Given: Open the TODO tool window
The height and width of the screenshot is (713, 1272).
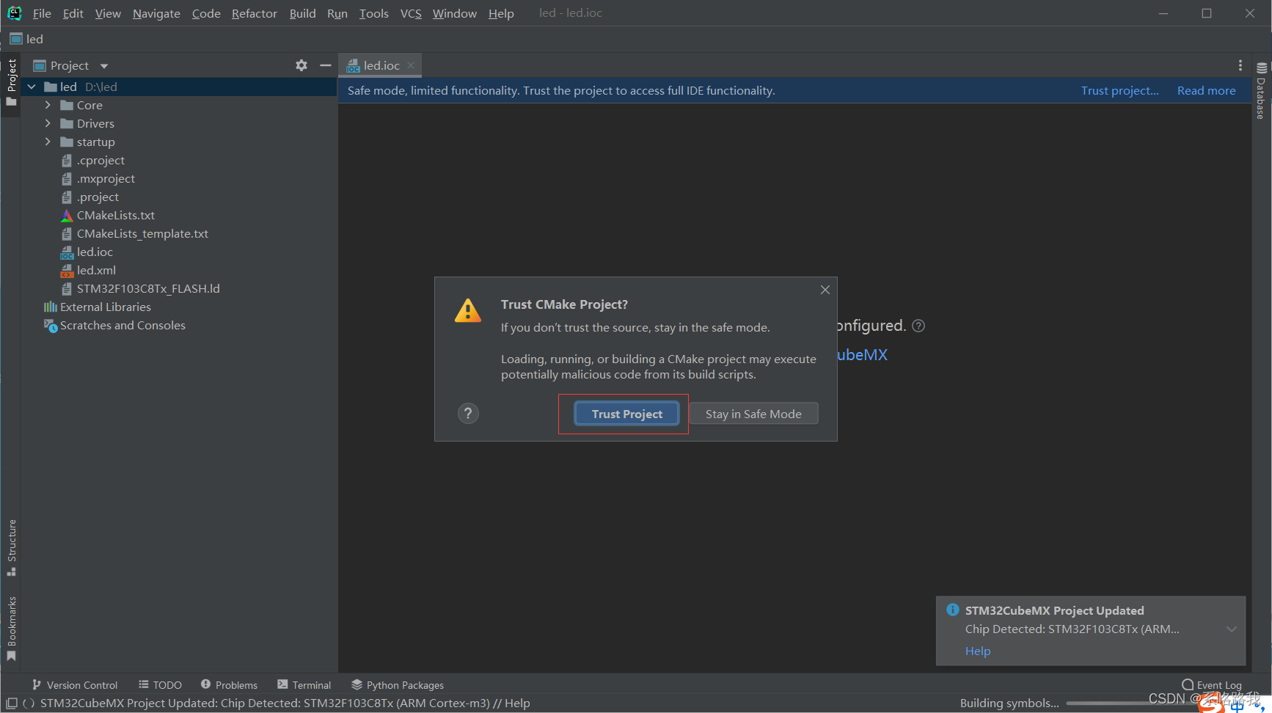Looking at the screenshot, I should 160,685.
